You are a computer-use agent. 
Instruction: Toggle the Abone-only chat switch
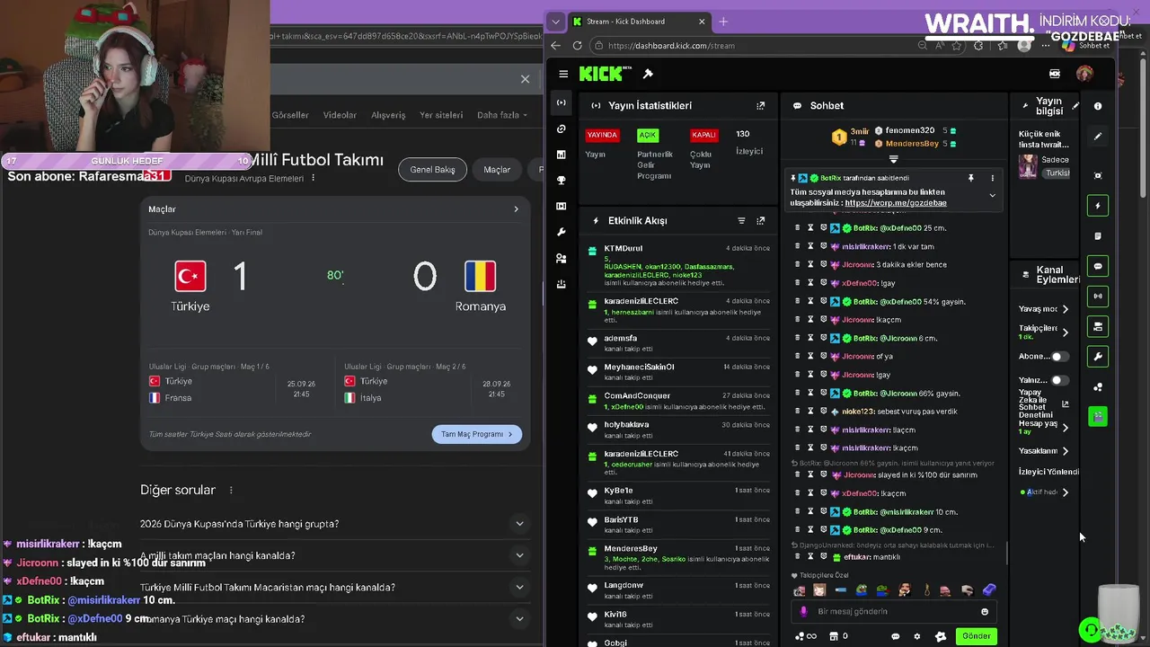click(x=1060, y=357)
